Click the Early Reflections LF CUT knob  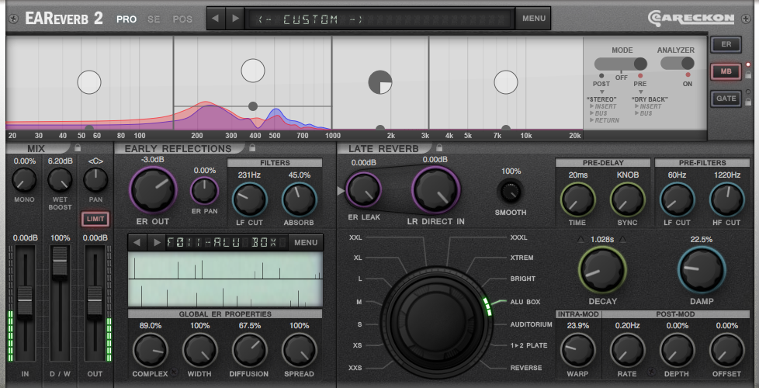[x=250, y=199]
